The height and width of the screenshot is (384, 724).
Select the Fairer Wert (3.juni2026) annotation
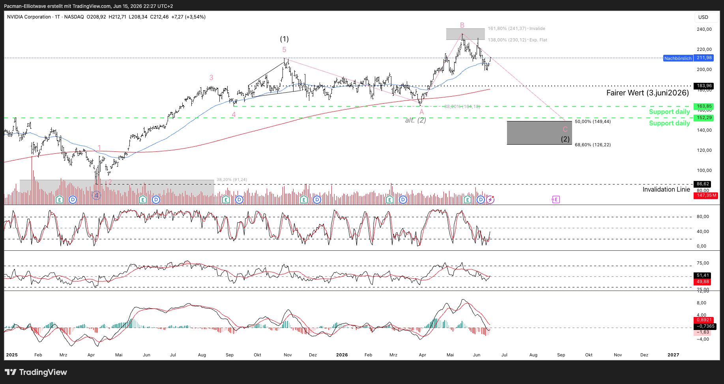(647, 93)
